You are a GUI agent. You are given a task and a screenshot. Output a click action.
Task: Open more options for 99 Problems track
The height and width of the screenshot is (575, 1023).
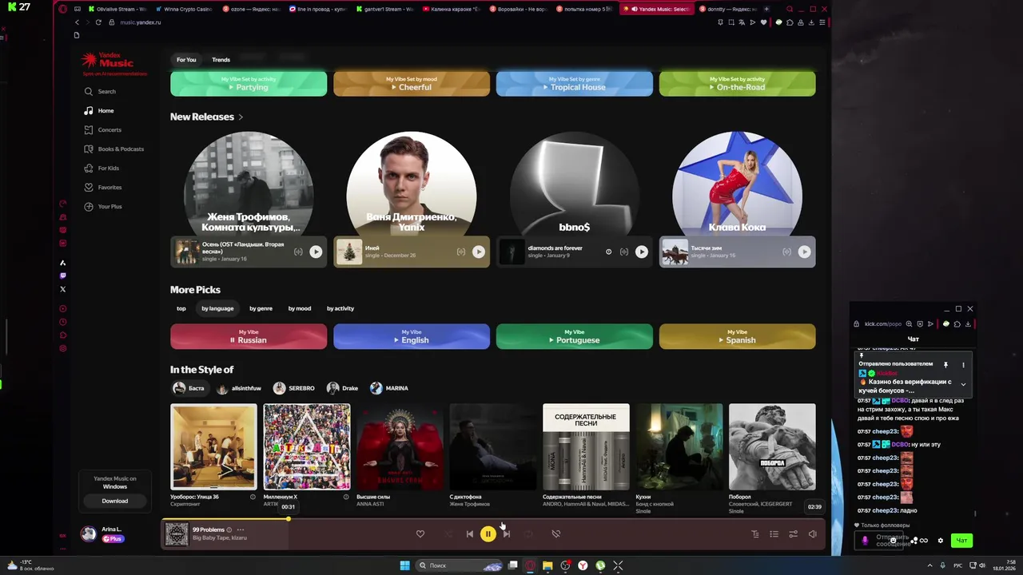coord(240,529)
